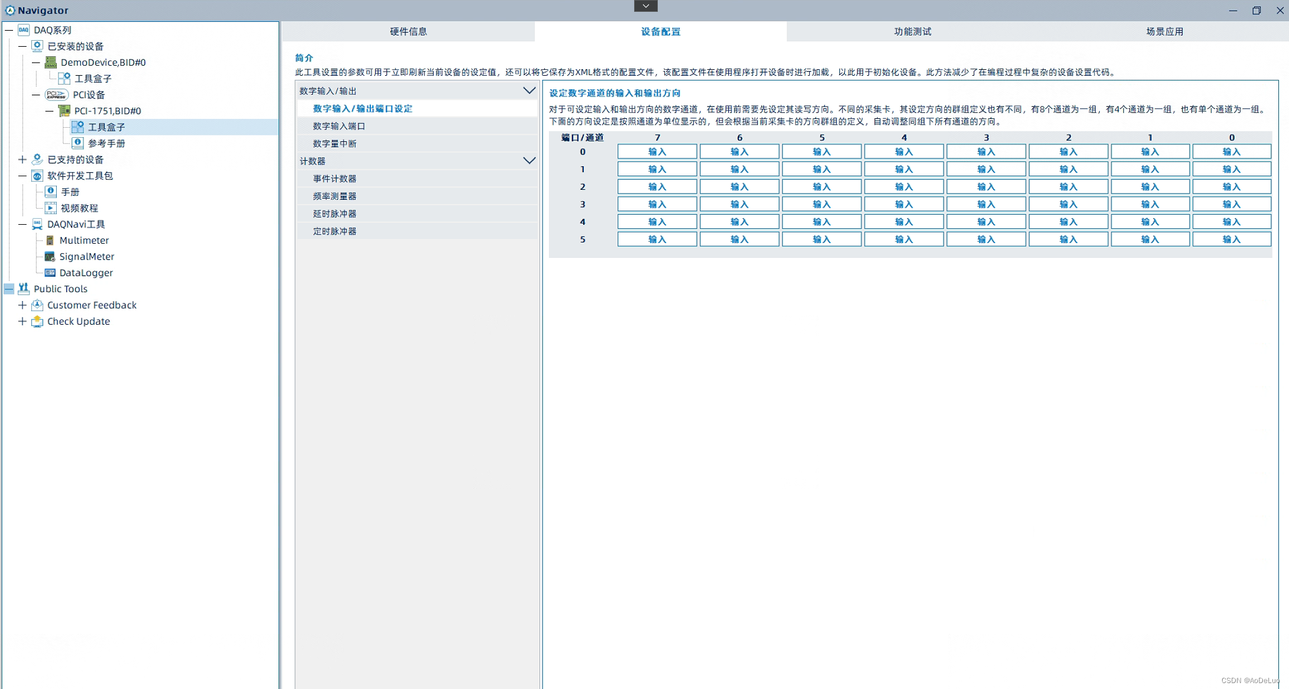This screenshot has height=689, width=1289.
Task: Toggle port 0 channel 0 direction
Action: [x=1232, y=151]
